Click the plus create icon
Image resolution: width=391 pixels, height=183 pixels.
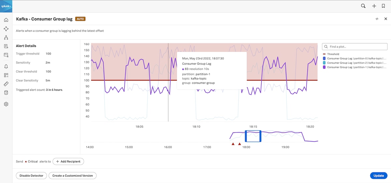click(374, 6)
